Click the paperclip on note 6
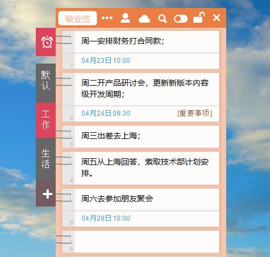This screenshot has width=270, height=257. [64, 239]
